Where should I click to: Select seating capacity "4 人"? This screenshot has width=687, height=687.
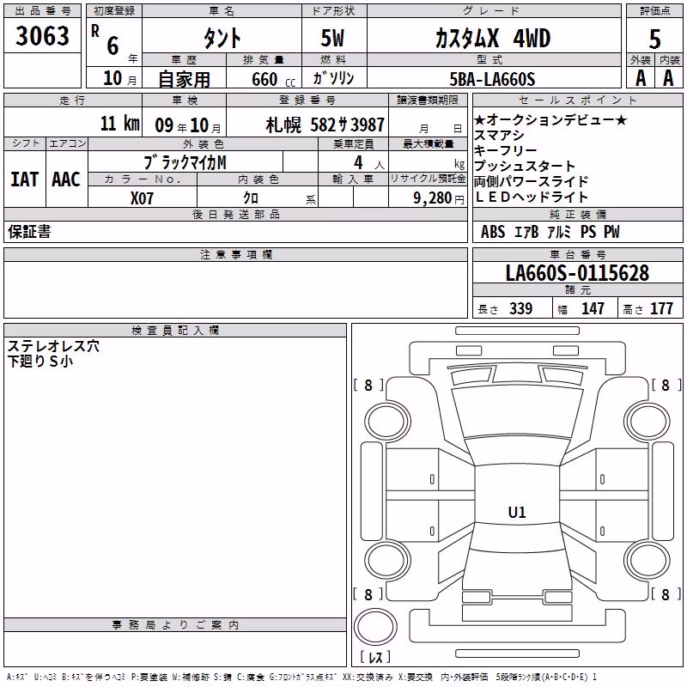coord(369,163)
